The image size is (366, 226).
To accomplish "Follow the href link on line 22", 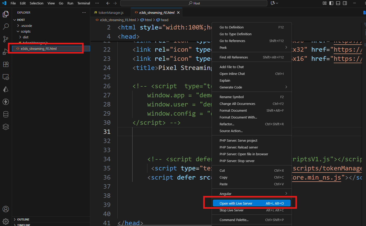I will point(348,50).
